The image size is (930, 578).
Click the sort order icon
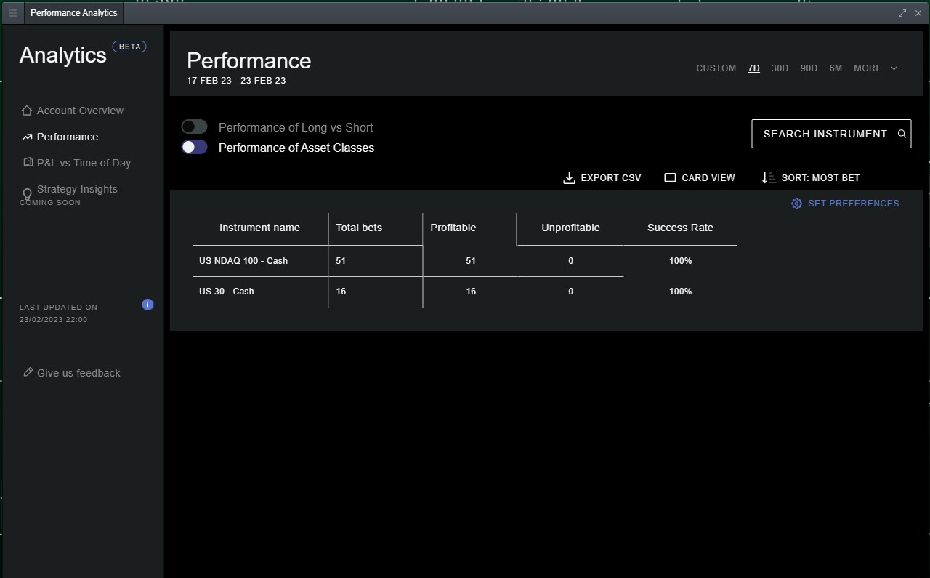click(768, 178)
